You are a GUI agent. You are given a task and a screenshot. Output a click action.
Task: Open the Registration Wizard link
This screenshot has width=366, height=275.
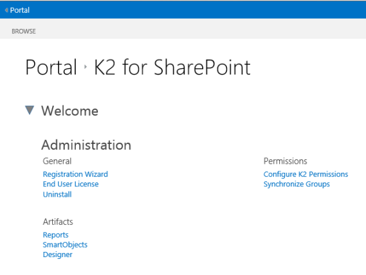click(x=75, y=174)
